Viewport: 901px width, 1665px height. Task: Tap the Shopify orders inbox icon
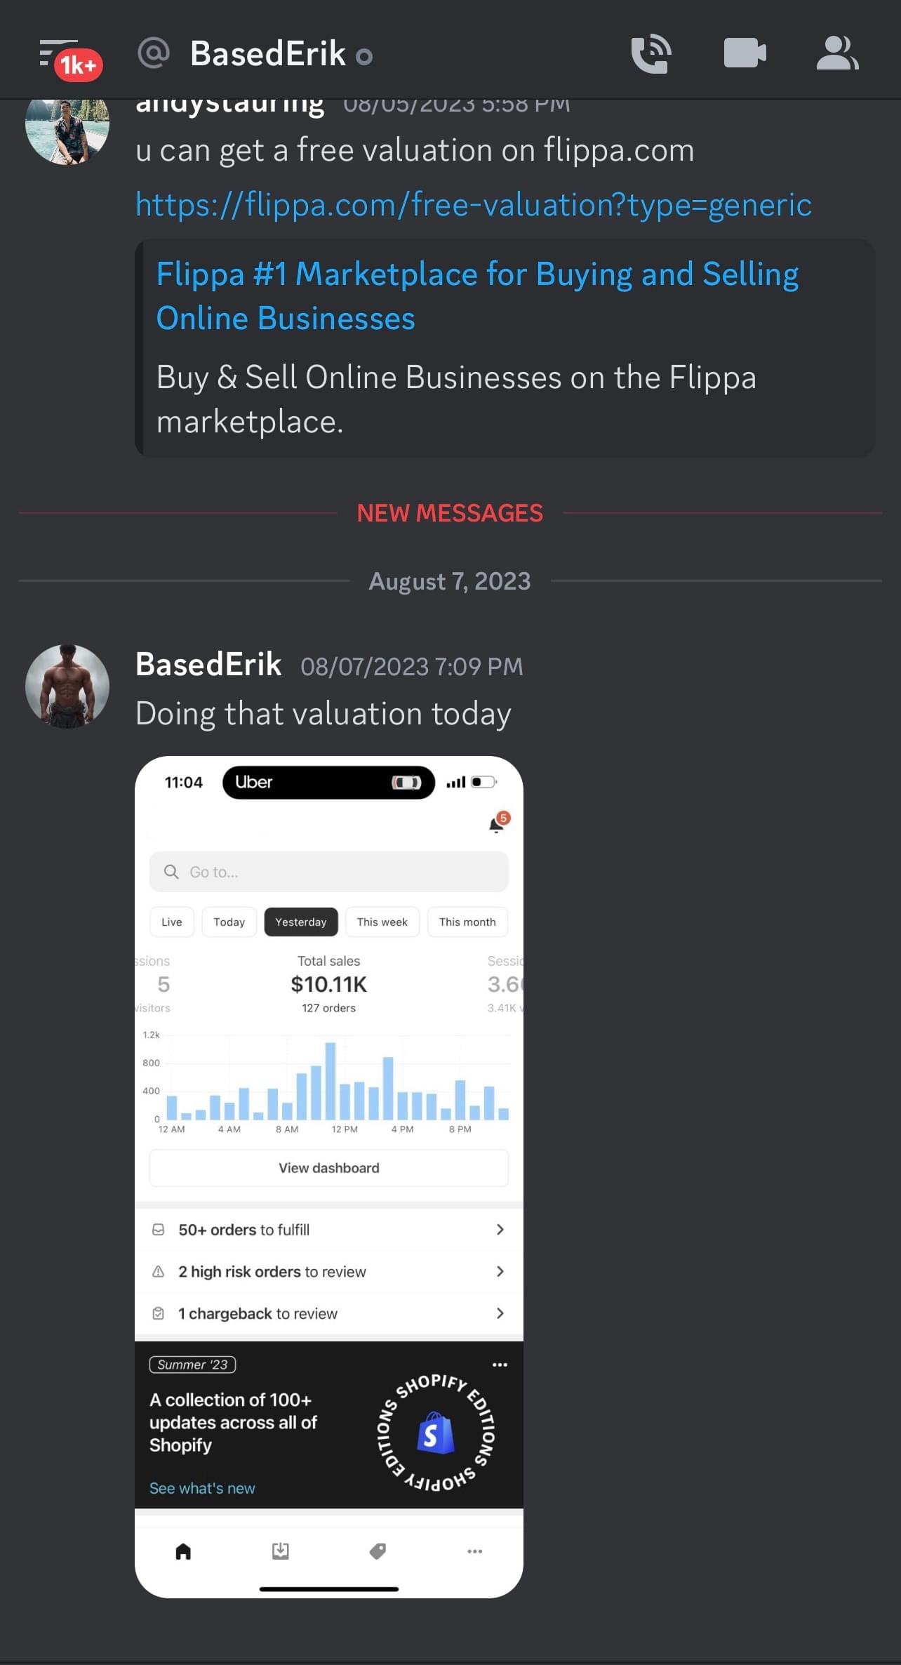coord(281,1551)
